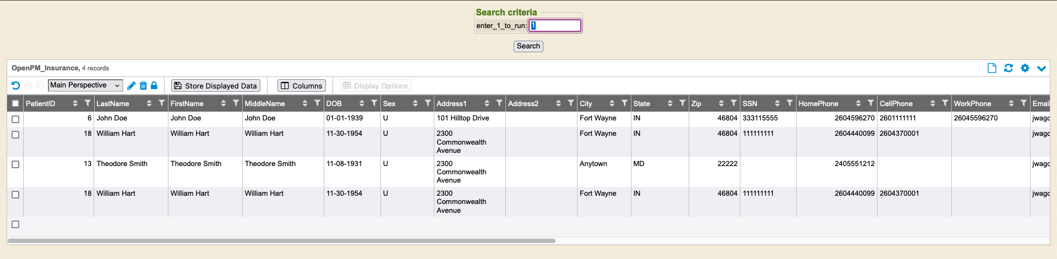Edit the perspective with the pencil icon
This screenshot has height=259, width=1057.
pos(131,86)
